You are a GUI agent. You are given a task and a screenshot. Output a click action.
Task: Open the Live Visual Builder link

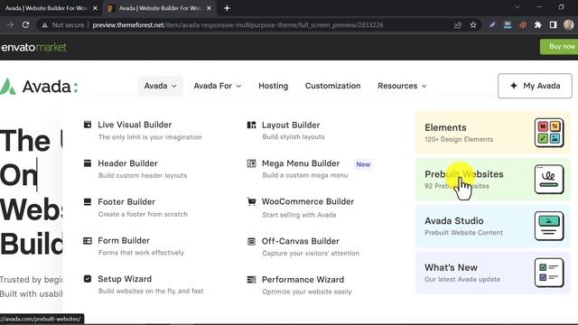[135, 125]
